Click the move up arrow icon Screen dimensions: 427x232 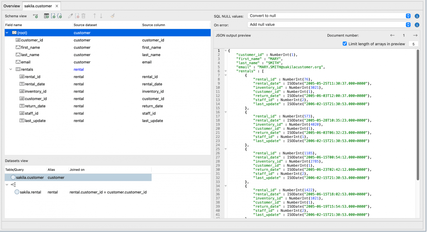tap(95, 16)
